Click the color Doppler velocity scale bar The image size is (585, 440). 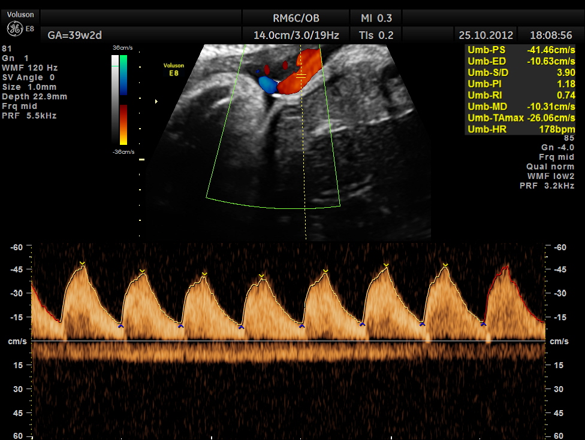[x=123, y=100]
